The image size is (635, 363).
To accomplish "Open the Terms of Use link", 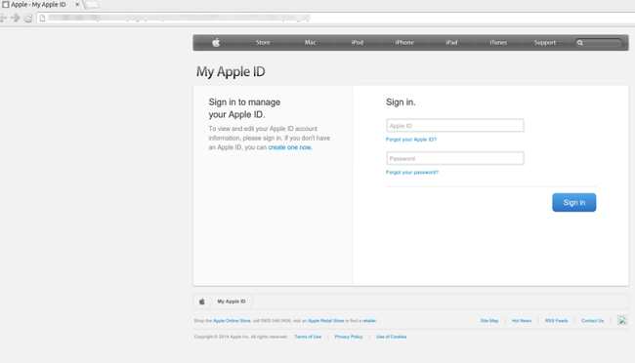I will click(308, 337).
